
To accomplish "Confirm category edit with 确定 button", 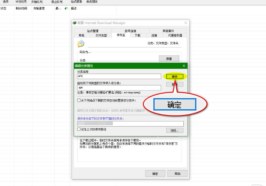I will point(174,77).
